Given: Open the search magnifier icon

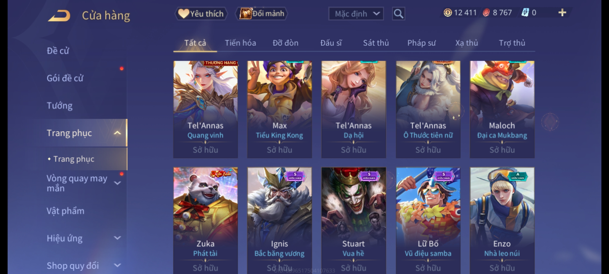Looking at the screenshot, I should point(398,14).
